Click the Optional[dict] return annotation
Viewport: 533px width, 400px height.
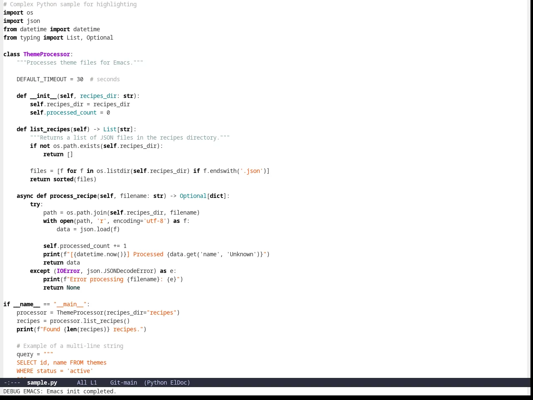point(203,196)
